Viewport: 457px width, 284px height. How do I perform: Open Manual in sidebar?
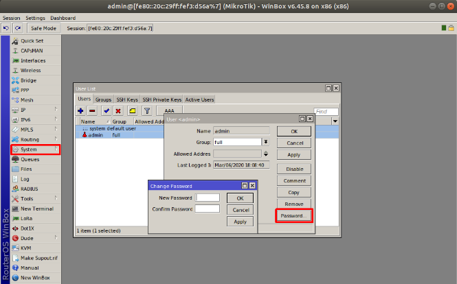point(36,268)
